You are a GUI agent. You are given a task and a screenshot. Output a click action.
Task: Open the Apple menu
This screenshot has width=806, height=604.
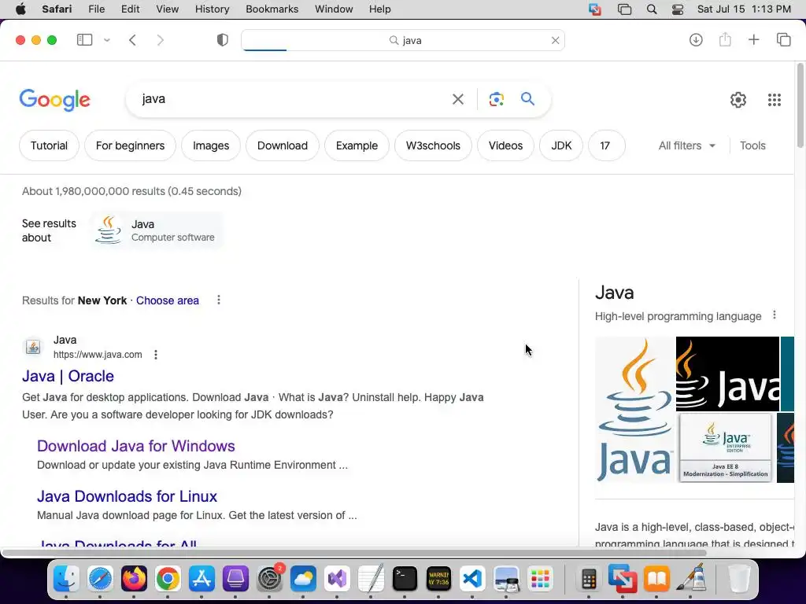pos(20,9)
